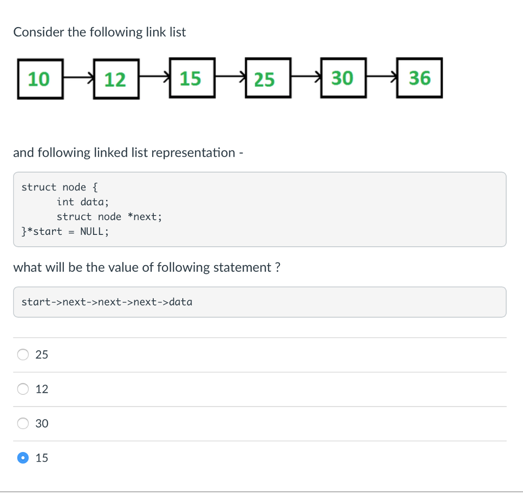523x500 pixels.
Task: Click the arrow between nodes 10 and 12
Action: [78, 78]
